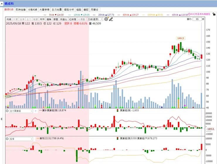Click the 精成科 stock name title
The height and width of the screenshot is (164, 217).
pos(9,4)
